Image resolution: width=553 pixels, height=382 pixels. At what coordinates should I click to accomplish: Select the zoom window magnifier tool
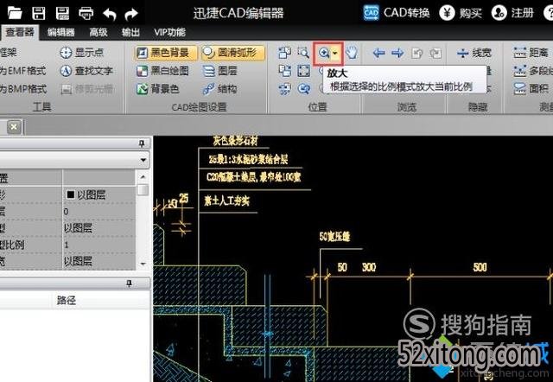pyautogui.click(x=303, y=53)
